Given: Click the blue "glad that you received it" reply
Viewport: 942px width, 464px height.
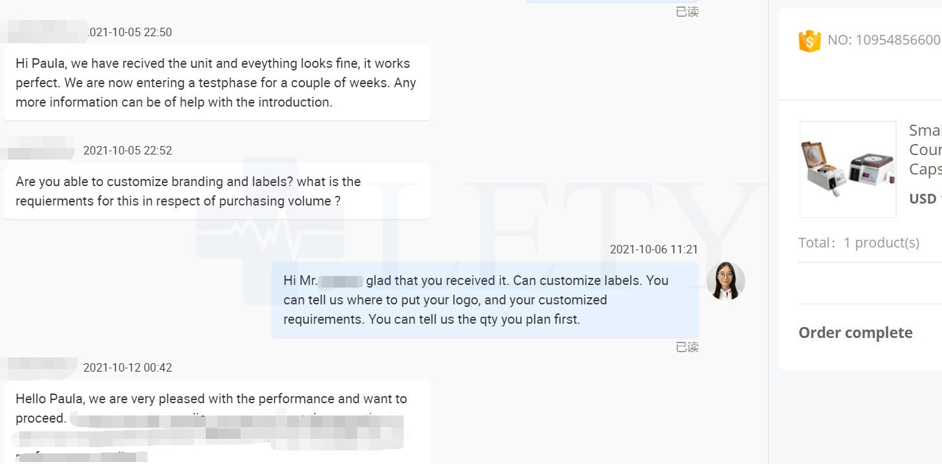Looking at the screenshot, I should pyautogui.click(x=485, y=300).
